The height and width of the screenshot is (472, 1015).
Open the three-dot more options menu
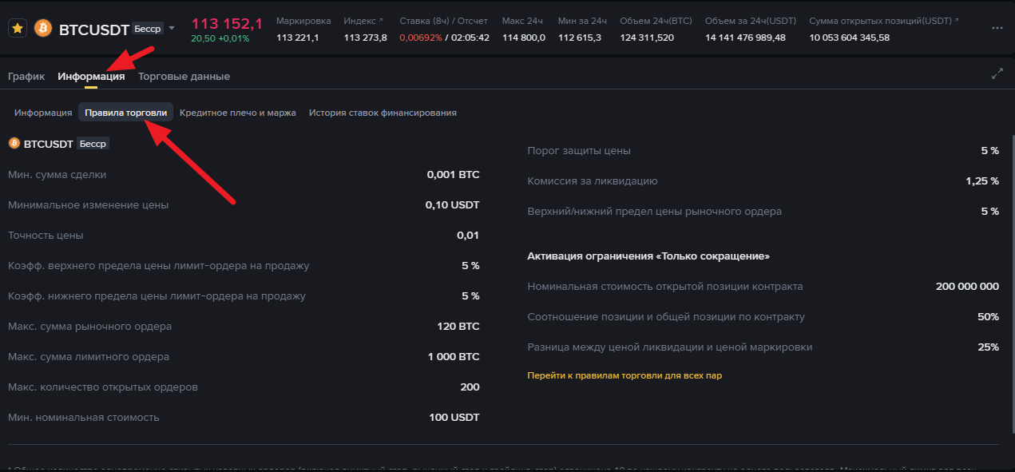[997, 28]
